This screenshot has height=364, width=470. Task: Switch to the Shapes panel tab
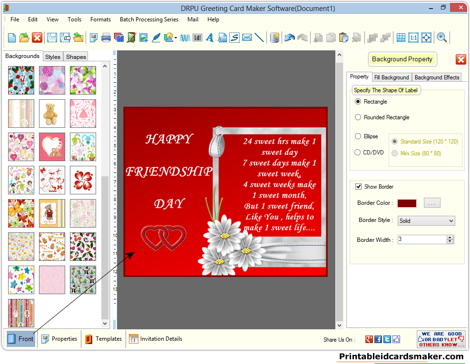point(76,57)
